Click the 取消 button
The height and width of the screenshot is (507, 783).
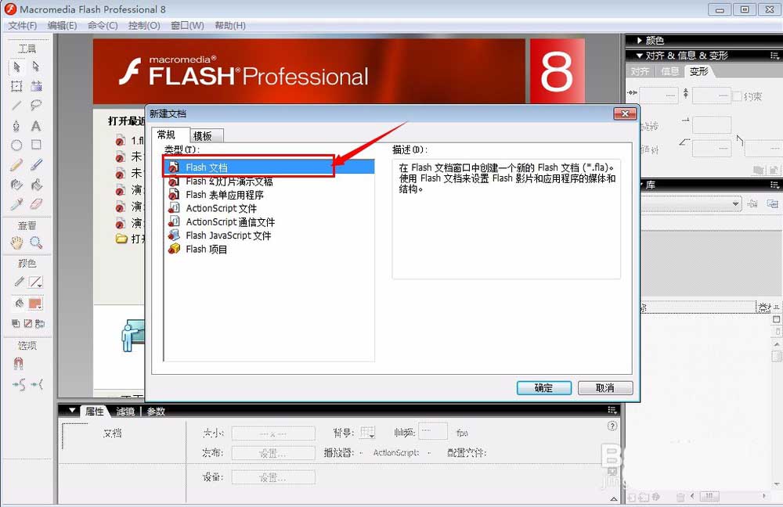coord(605,388)
